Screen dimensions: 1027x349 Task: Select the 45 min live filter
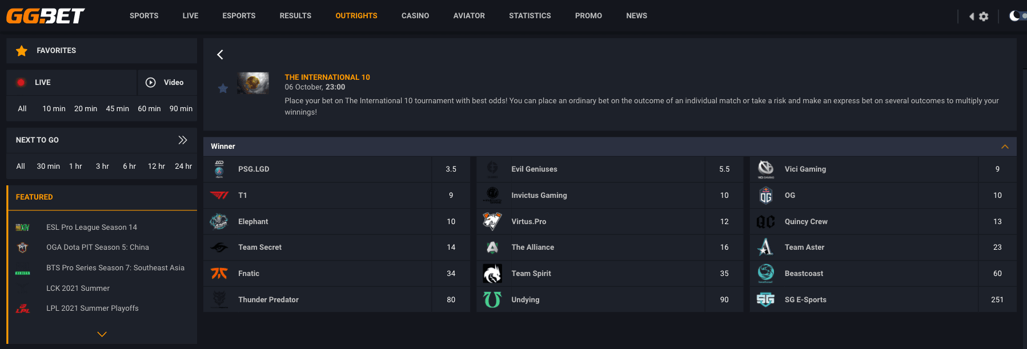point(118,109)
